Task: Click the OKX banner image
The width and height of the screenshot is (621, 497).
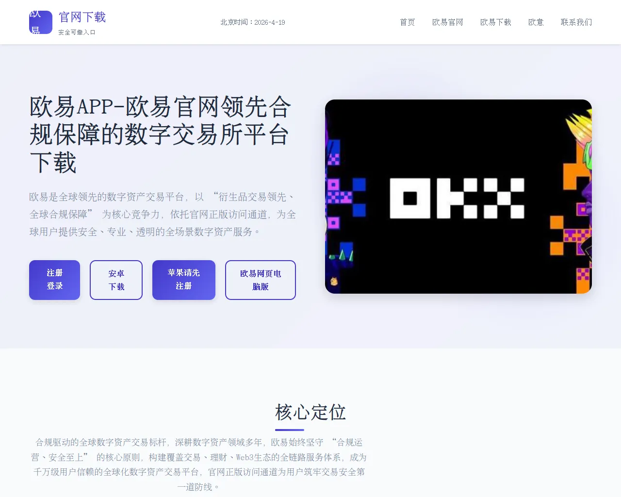Action: (x=458, y=197)
